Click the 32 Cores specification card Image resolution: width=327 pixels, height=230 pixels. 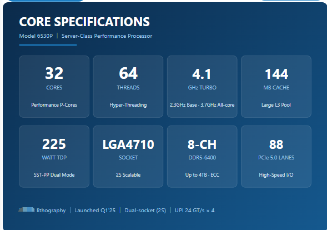point(54,87)
